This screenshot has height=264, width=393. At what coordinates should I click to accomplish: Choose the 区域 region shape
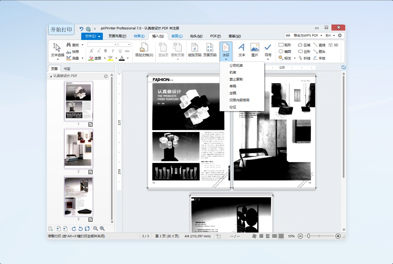point(304,45)
